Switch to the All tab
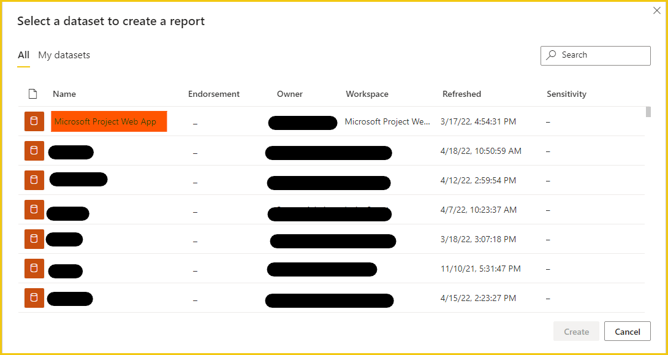668x355 pixels. [23, 55]
